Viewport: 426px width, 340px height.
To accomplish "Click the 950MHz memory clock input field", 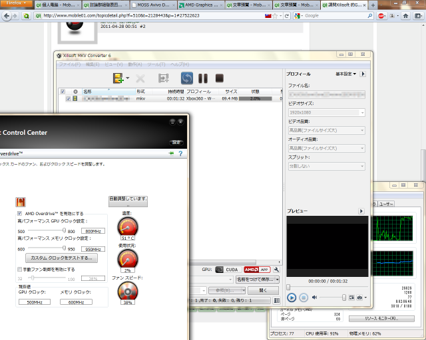I will pyautogui.click(x=93, y=249).
